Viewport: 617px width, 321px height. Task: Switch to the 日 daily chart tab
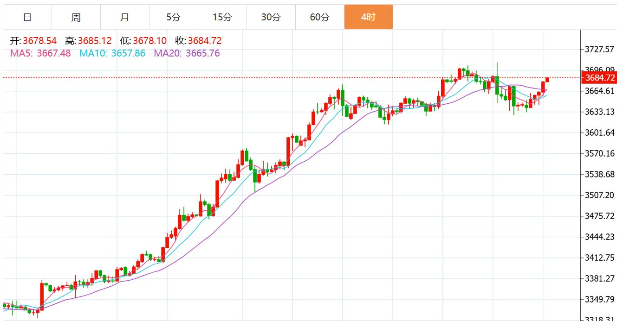[27, 18]
